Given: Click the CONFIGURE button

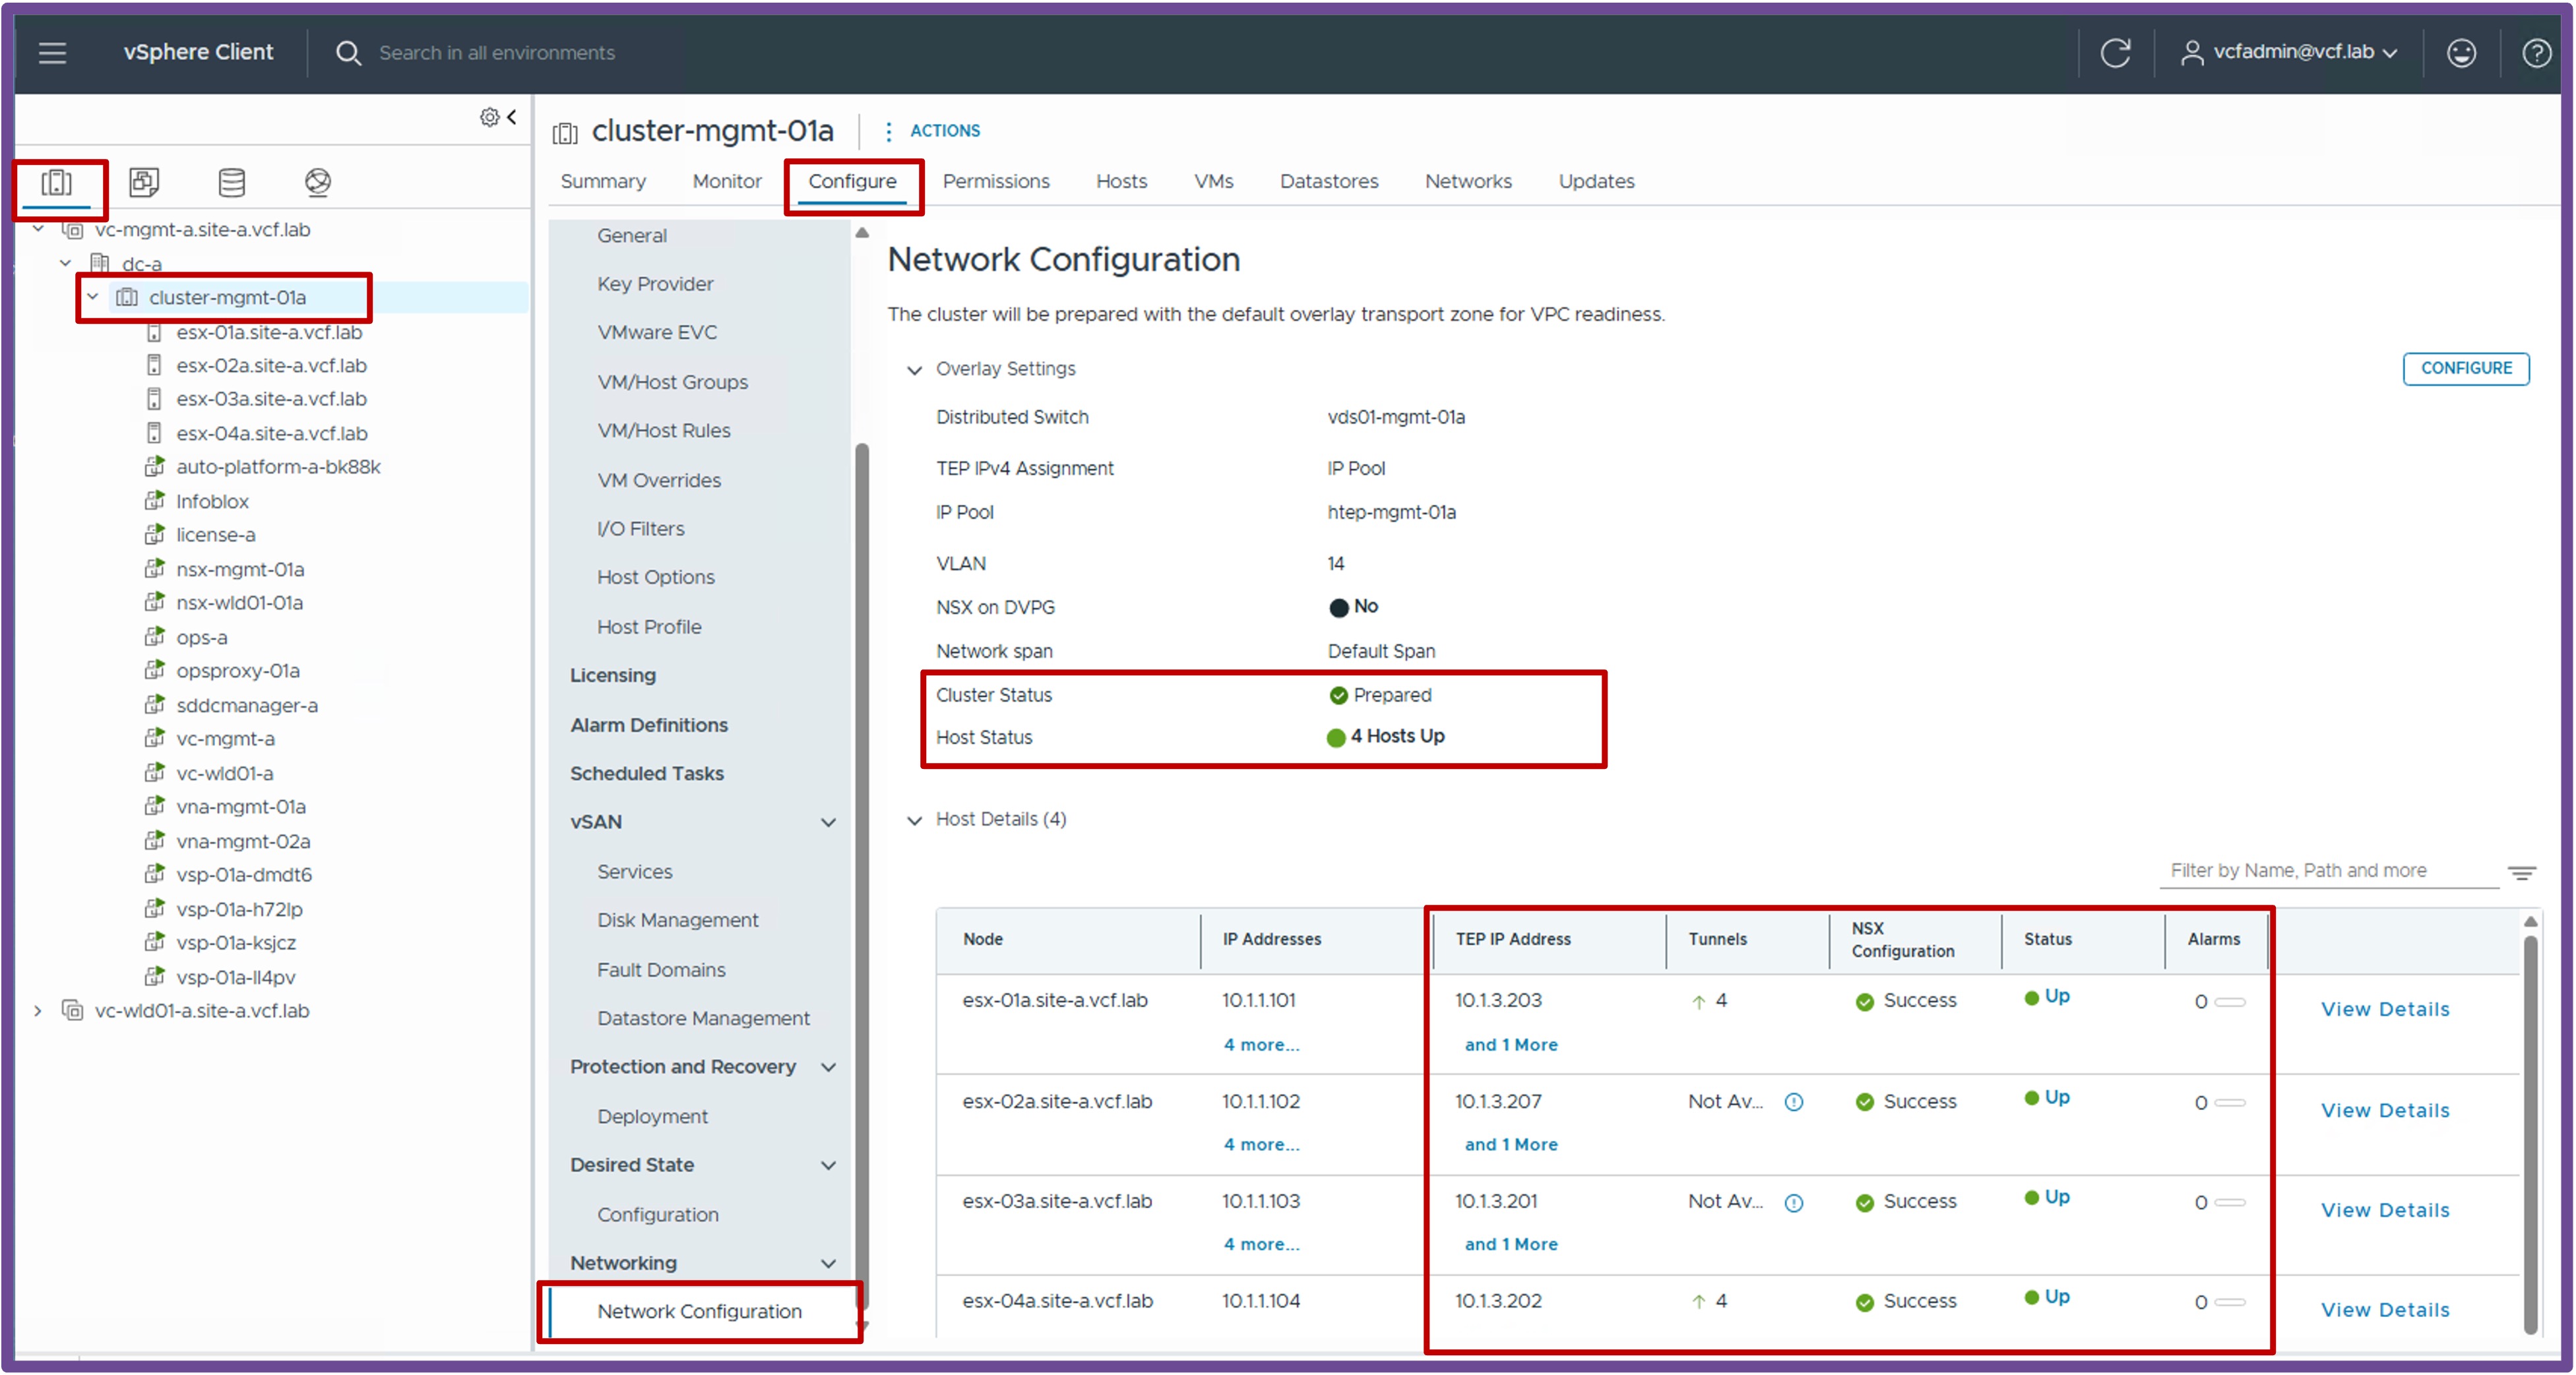Looking at the screenshot, I should [x=2466, y=368].
